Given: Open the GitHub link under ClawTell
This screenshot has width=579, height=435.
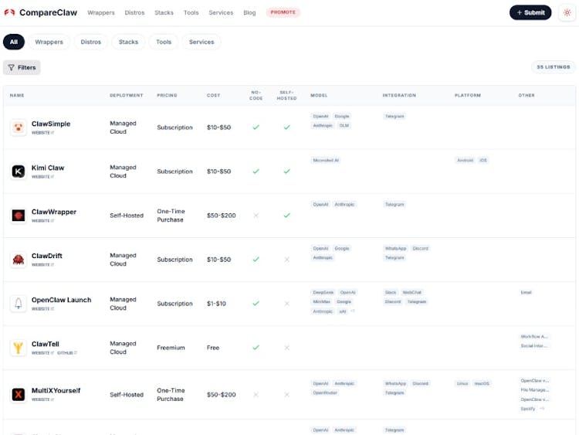Looking at the screenshot, I should (66, 352).
